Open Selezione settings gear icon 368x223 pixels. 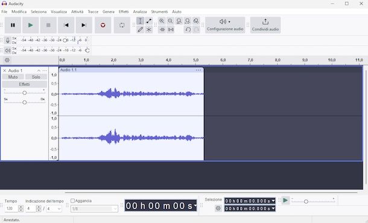tap(218, 208)
